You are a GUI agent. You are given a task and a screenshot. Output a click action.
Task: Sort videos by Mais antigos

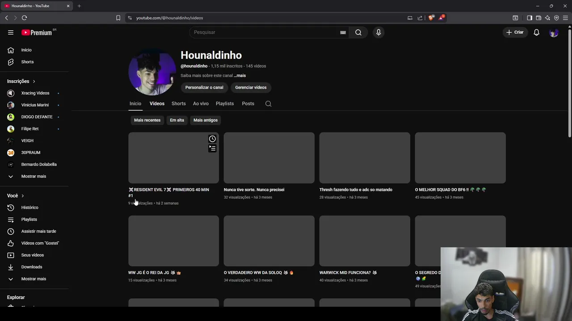206,120
